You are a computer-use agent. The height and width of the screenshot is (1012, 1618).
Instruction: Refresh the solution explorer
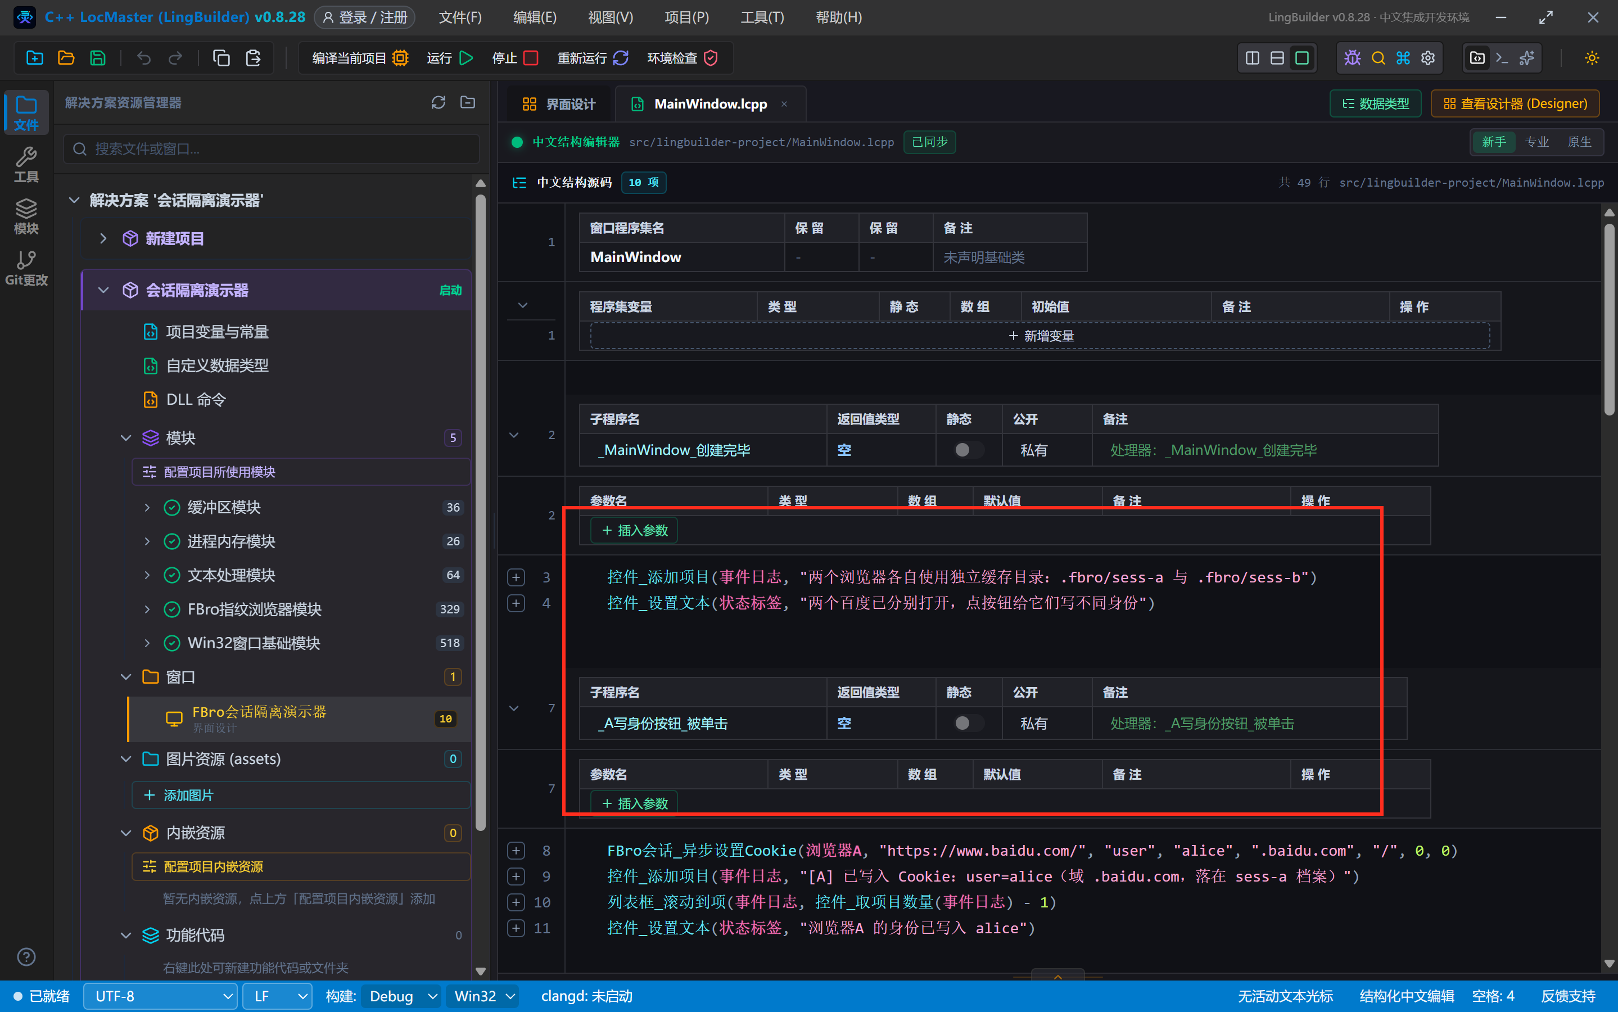pos(439,102)
